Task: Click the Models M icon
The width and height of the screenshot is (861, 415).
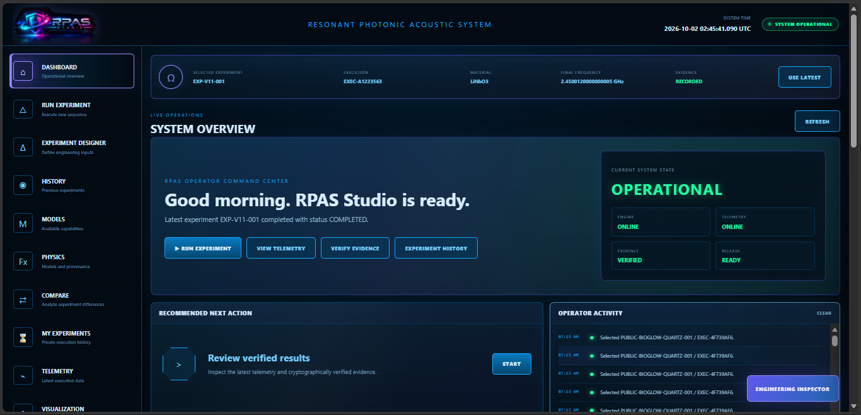Action: tap(23, 223)
